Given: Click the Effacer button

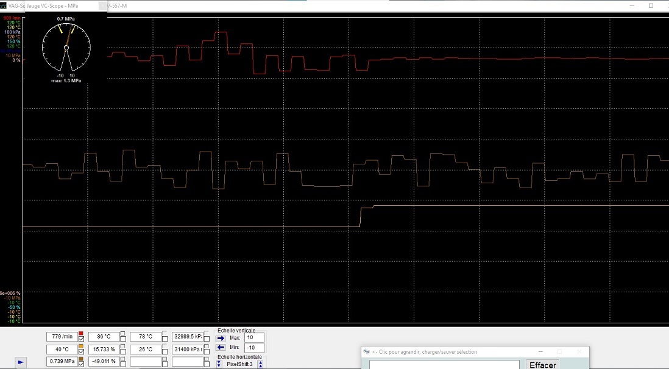Looking at the screenshot, I should tap(543, 365).
